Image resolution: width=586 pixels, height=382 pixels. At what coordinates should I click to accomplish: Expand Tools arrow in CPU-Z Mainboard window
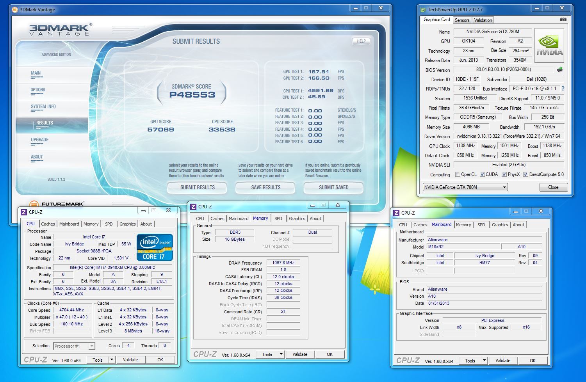point(484,361)
